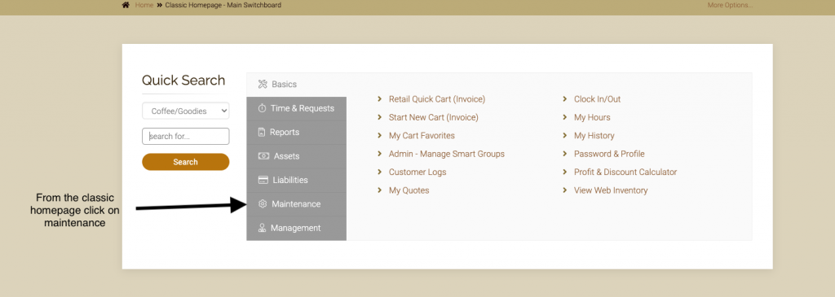Click the chevron beside View Web Inventory

click(565, 190)
